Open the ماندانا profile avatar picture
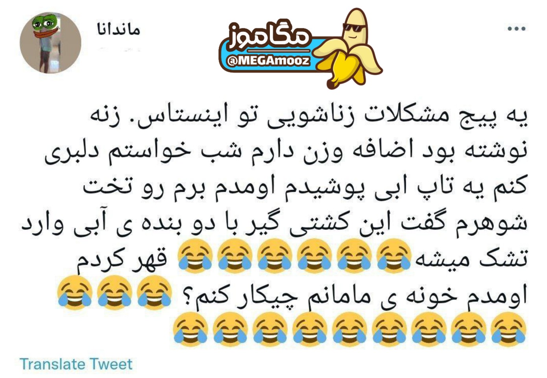The height and width of the screenshot is (378, 547). tap(50, 43)
